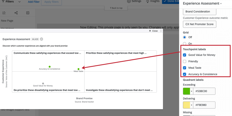Click the Brand Promise axis label
Image resolution: width=232 pixels, height=116 pixels.
(84, 98)
